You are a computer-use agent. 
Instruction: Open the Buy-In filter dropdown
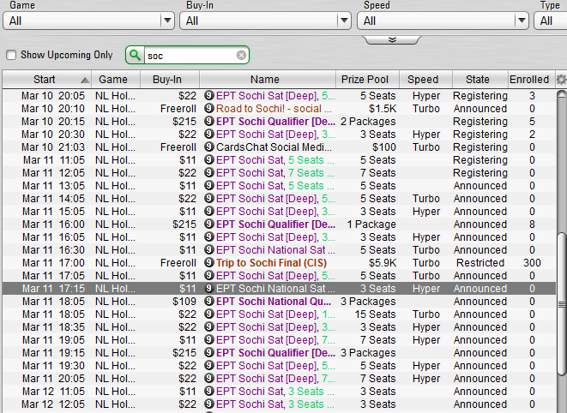pyautogui.click(x=265, y=21)
